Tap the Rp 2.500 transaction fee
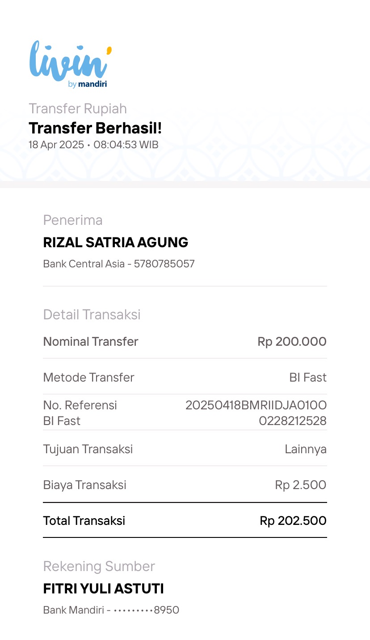The height and width of the screenshot is (640, 370). 300,485
